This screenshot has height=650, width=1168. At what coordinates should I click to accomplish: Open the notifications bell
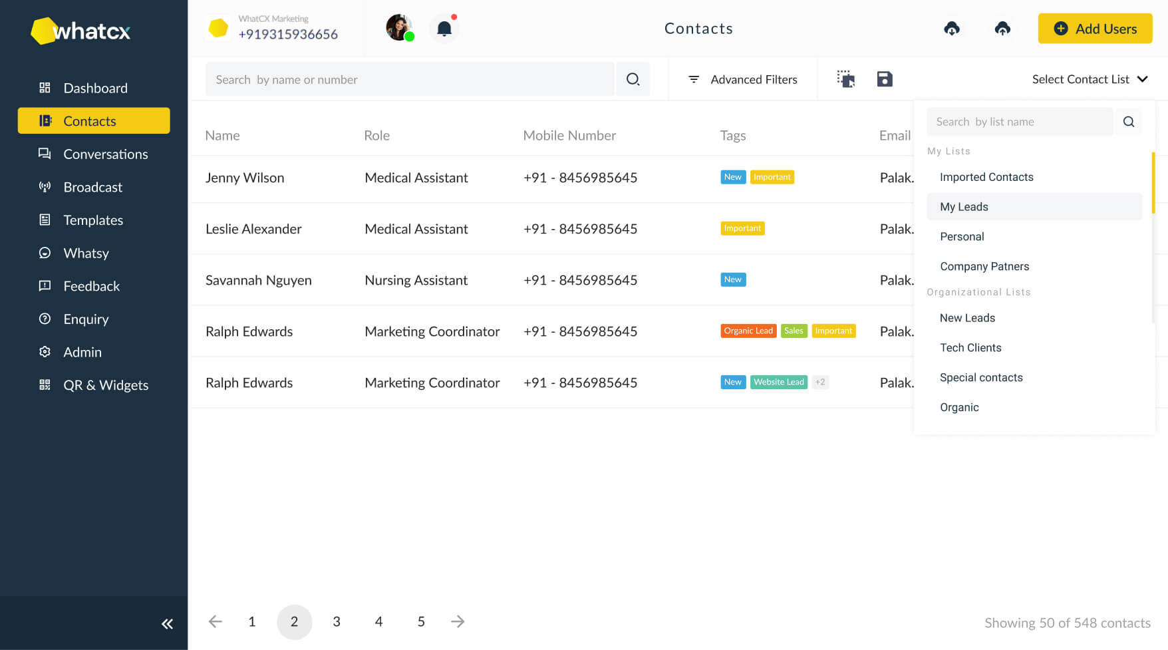(x=444, y=29)
